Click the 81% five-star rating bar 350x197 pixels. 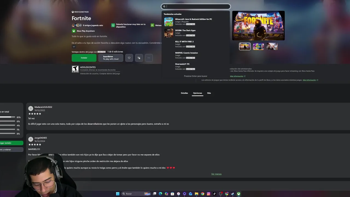tap(7, 117)
